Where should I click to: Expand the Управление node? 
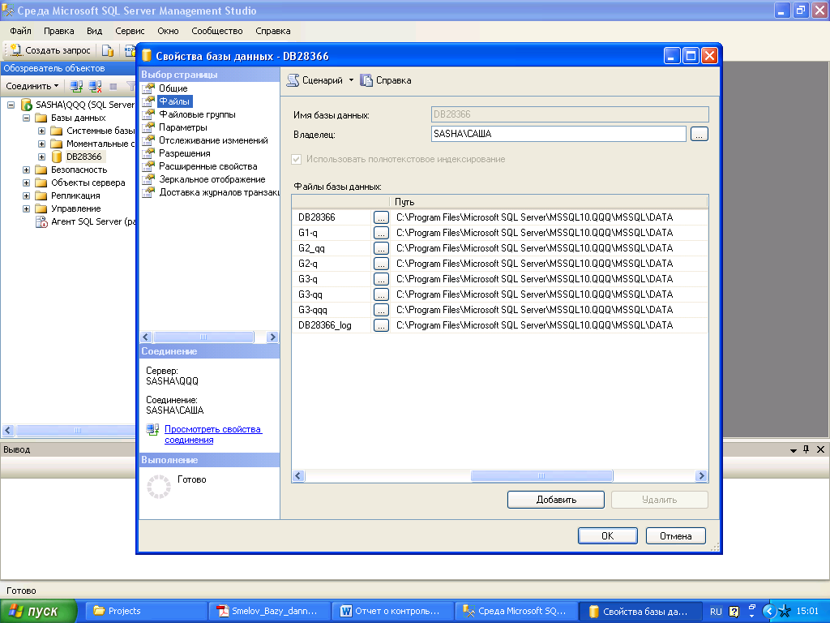pyautogui.click(x=26, y=208)
